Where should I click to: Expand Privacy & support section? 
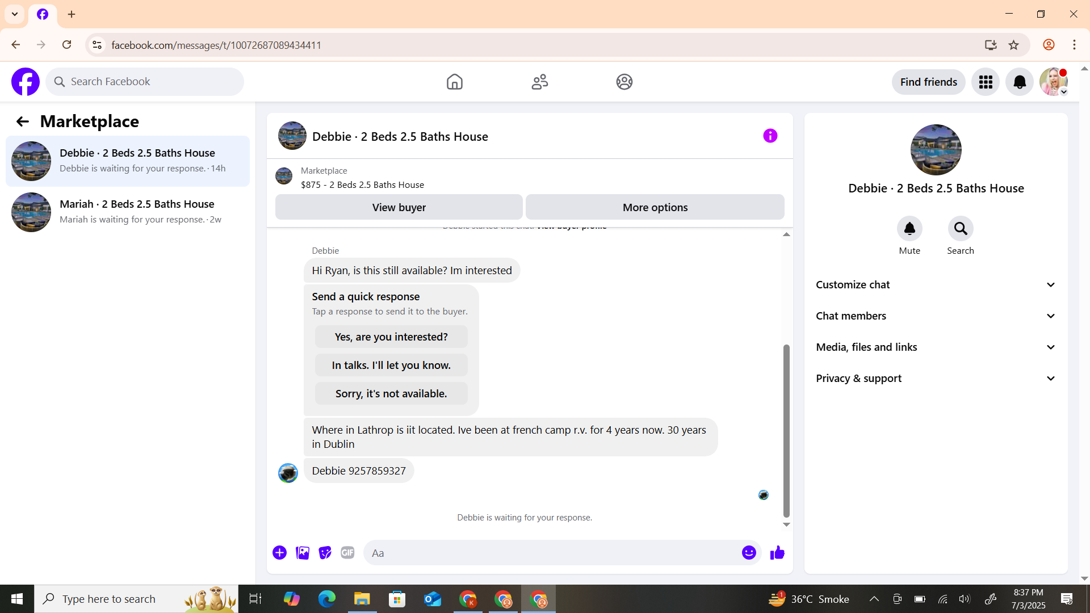(x=936, y=379)
